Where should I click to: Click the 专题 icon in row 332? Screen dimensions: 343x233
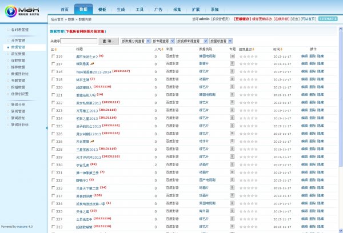[232, 180]
